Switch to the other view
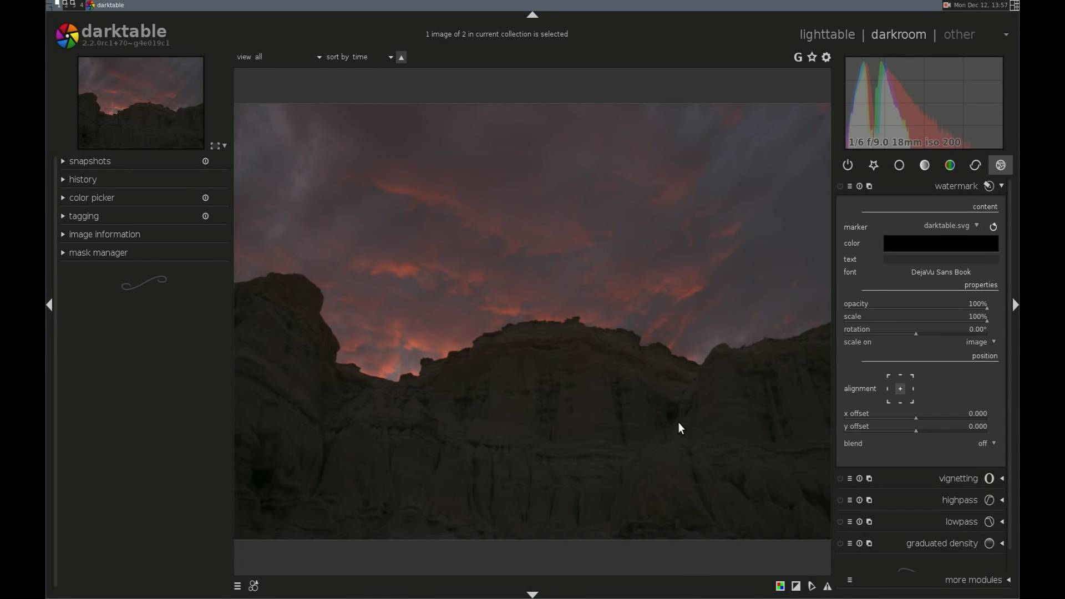Screen dimensions: 1065x599 (958, 34)
